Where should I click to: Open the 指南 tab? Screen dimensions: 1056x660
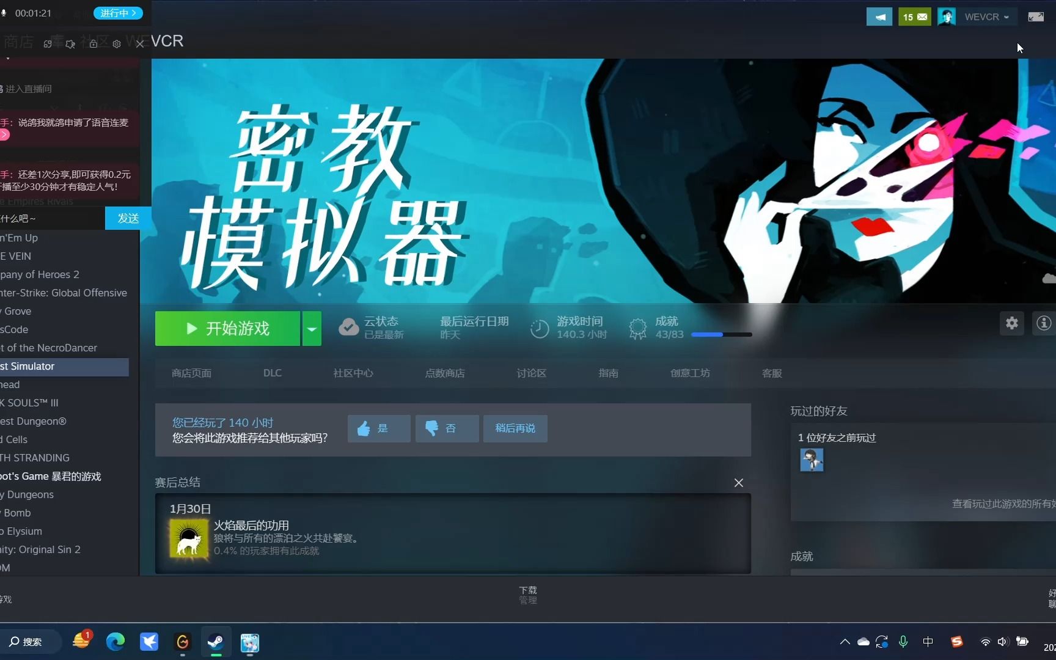point(609,373)
